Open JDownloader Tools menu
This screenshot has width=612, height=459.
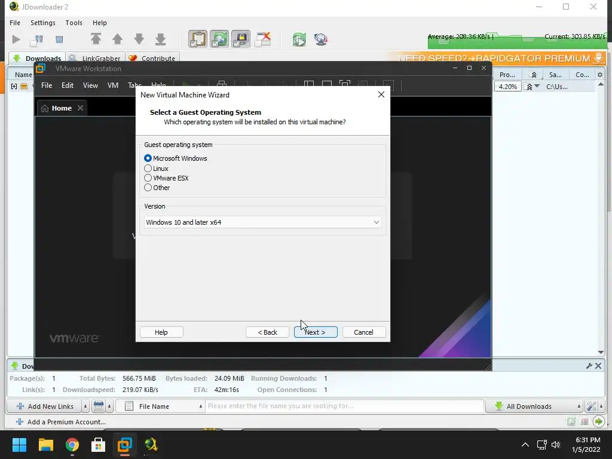(74, 23)
